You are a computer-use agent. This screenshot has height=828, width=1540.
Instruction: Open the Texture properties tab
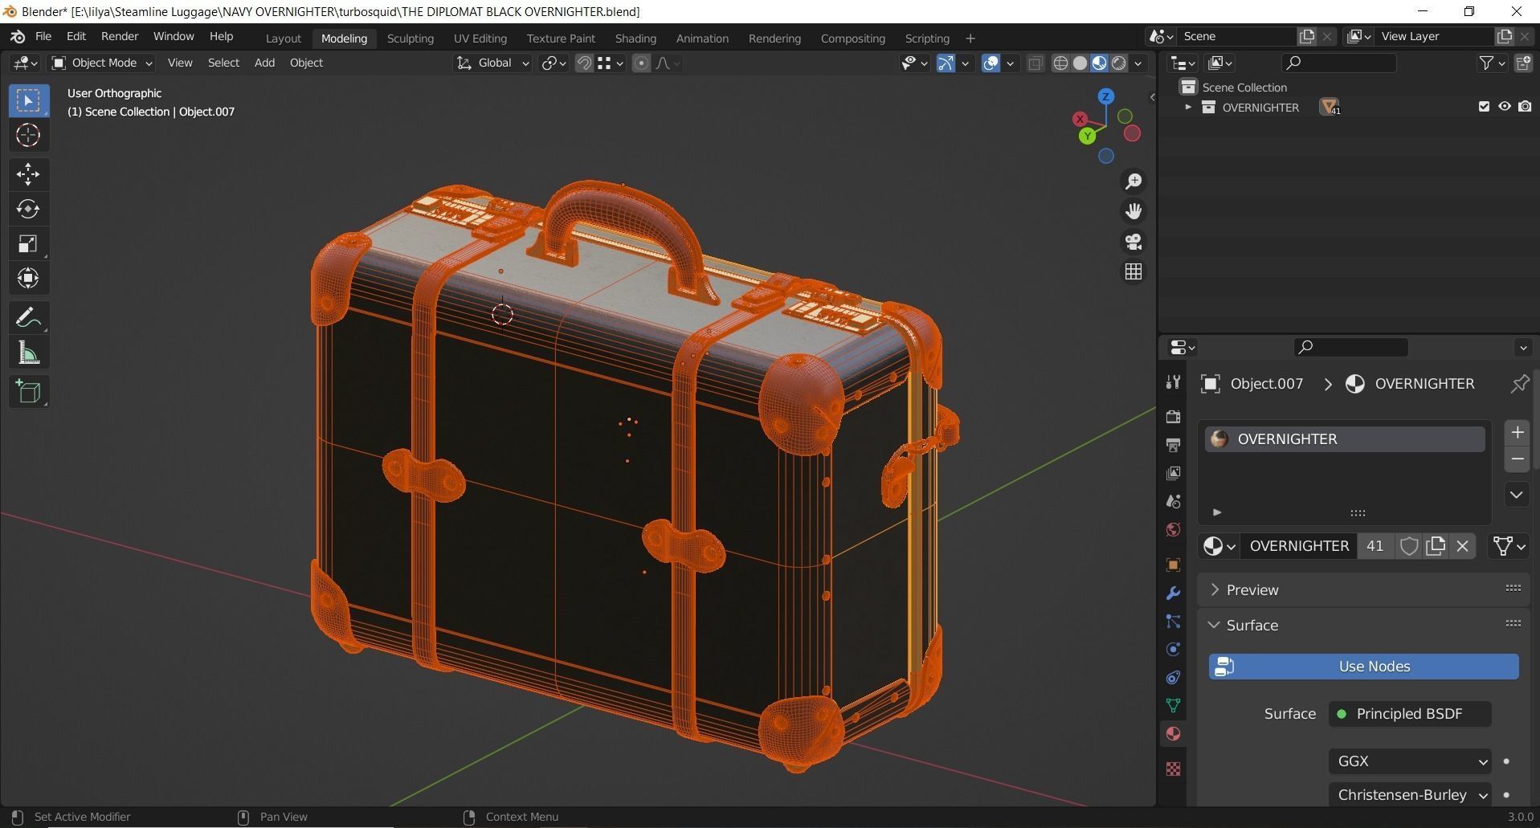(1173, 769)
